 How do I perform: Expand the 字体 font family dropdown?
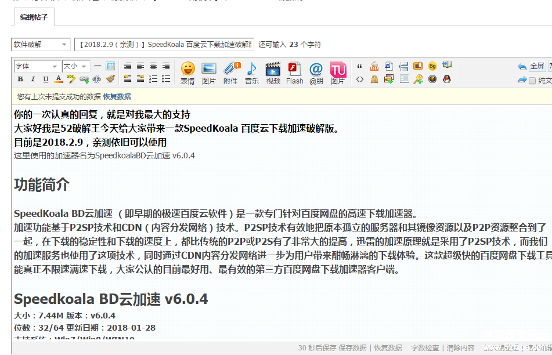coord(37,66)
